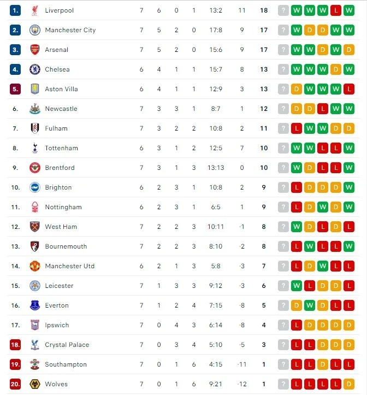Open the Fulham team link

point(56,128)
